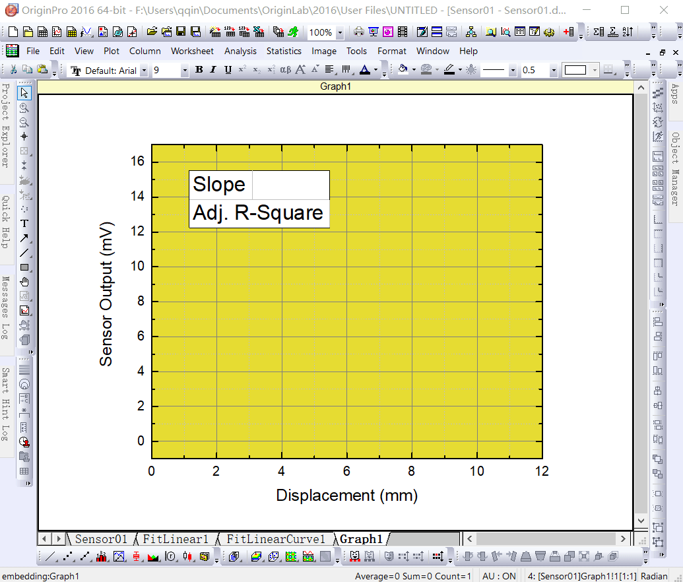Screen dimensions: 683x582
Task: Toggle superscript formatting
Action: [242, 70]
